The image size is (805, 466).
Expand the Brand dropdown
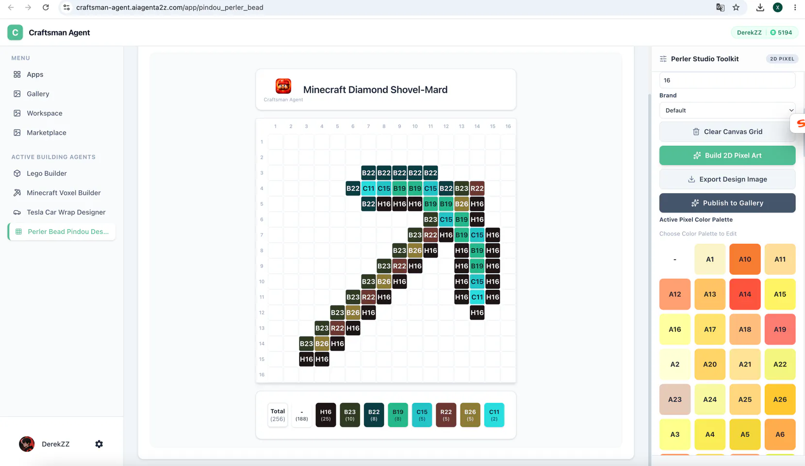coord(727,110)
